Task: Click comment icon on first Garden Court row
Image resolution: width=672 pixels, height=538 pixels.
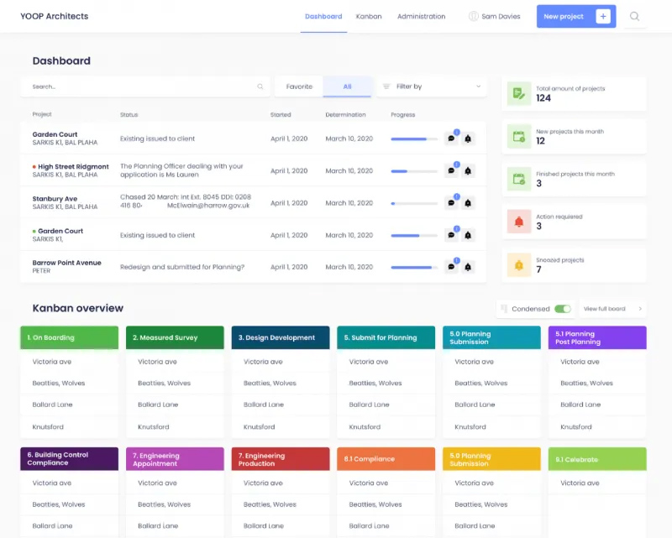Action: coord(451,138)
